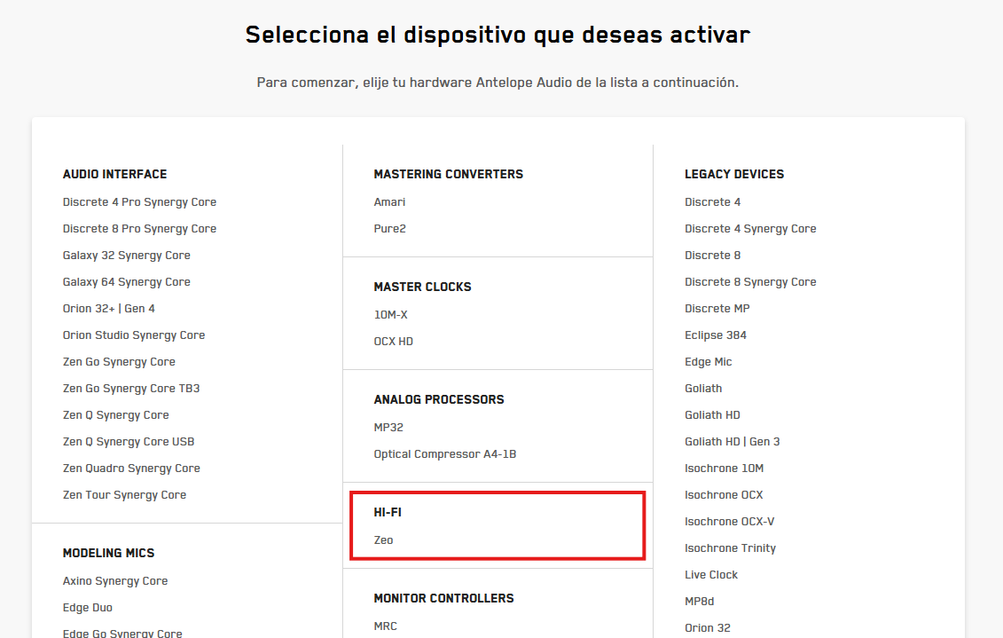Select Orion 32 legacy device

click(708, 628)
